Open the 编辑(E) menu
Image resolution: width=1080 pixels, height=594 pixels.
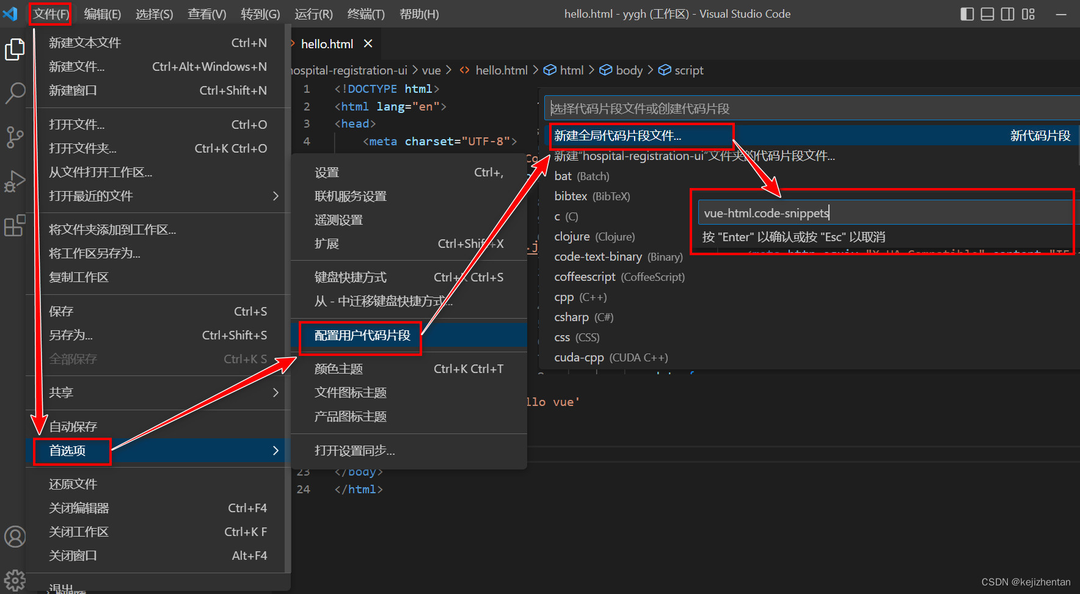pos(102,14)
